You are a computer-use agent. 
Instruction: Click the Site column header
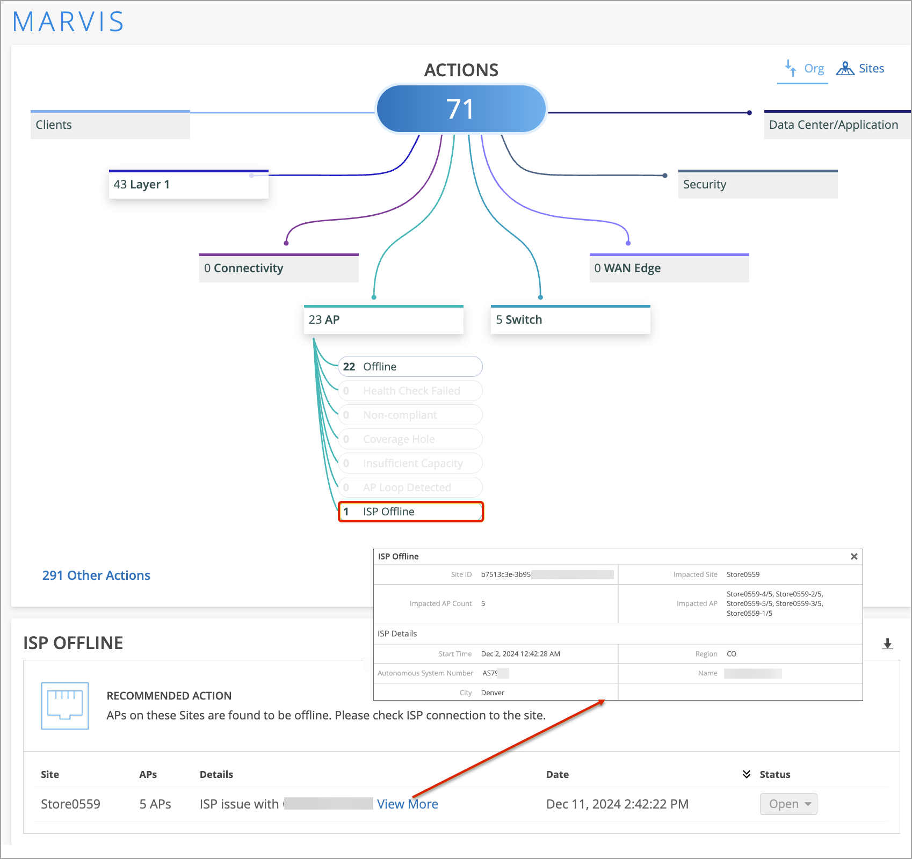click(50, 774)
